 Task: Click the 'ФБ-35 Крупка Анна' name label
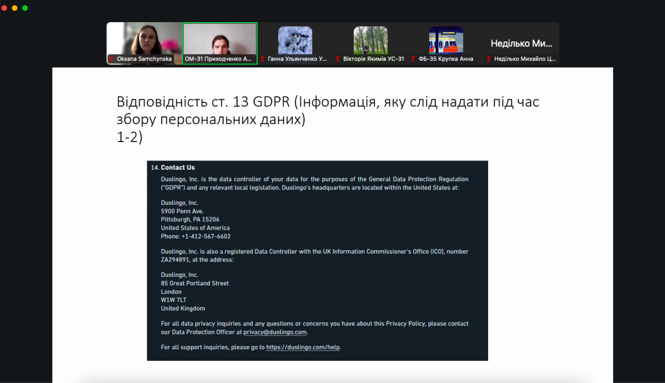click(446, 59)
